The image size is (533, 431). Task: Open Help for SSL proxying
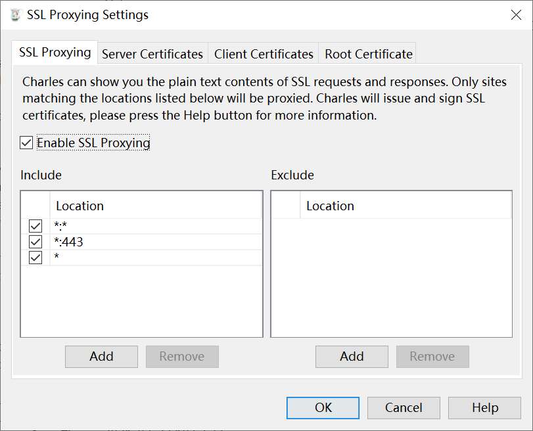pyautogui.click(x=485, y=408)
